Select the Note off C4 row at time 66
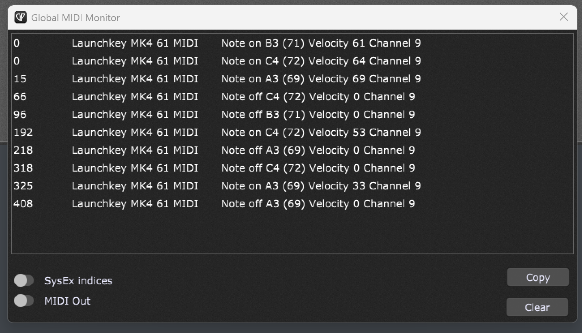The image size is (582, 333). [292, 97]
